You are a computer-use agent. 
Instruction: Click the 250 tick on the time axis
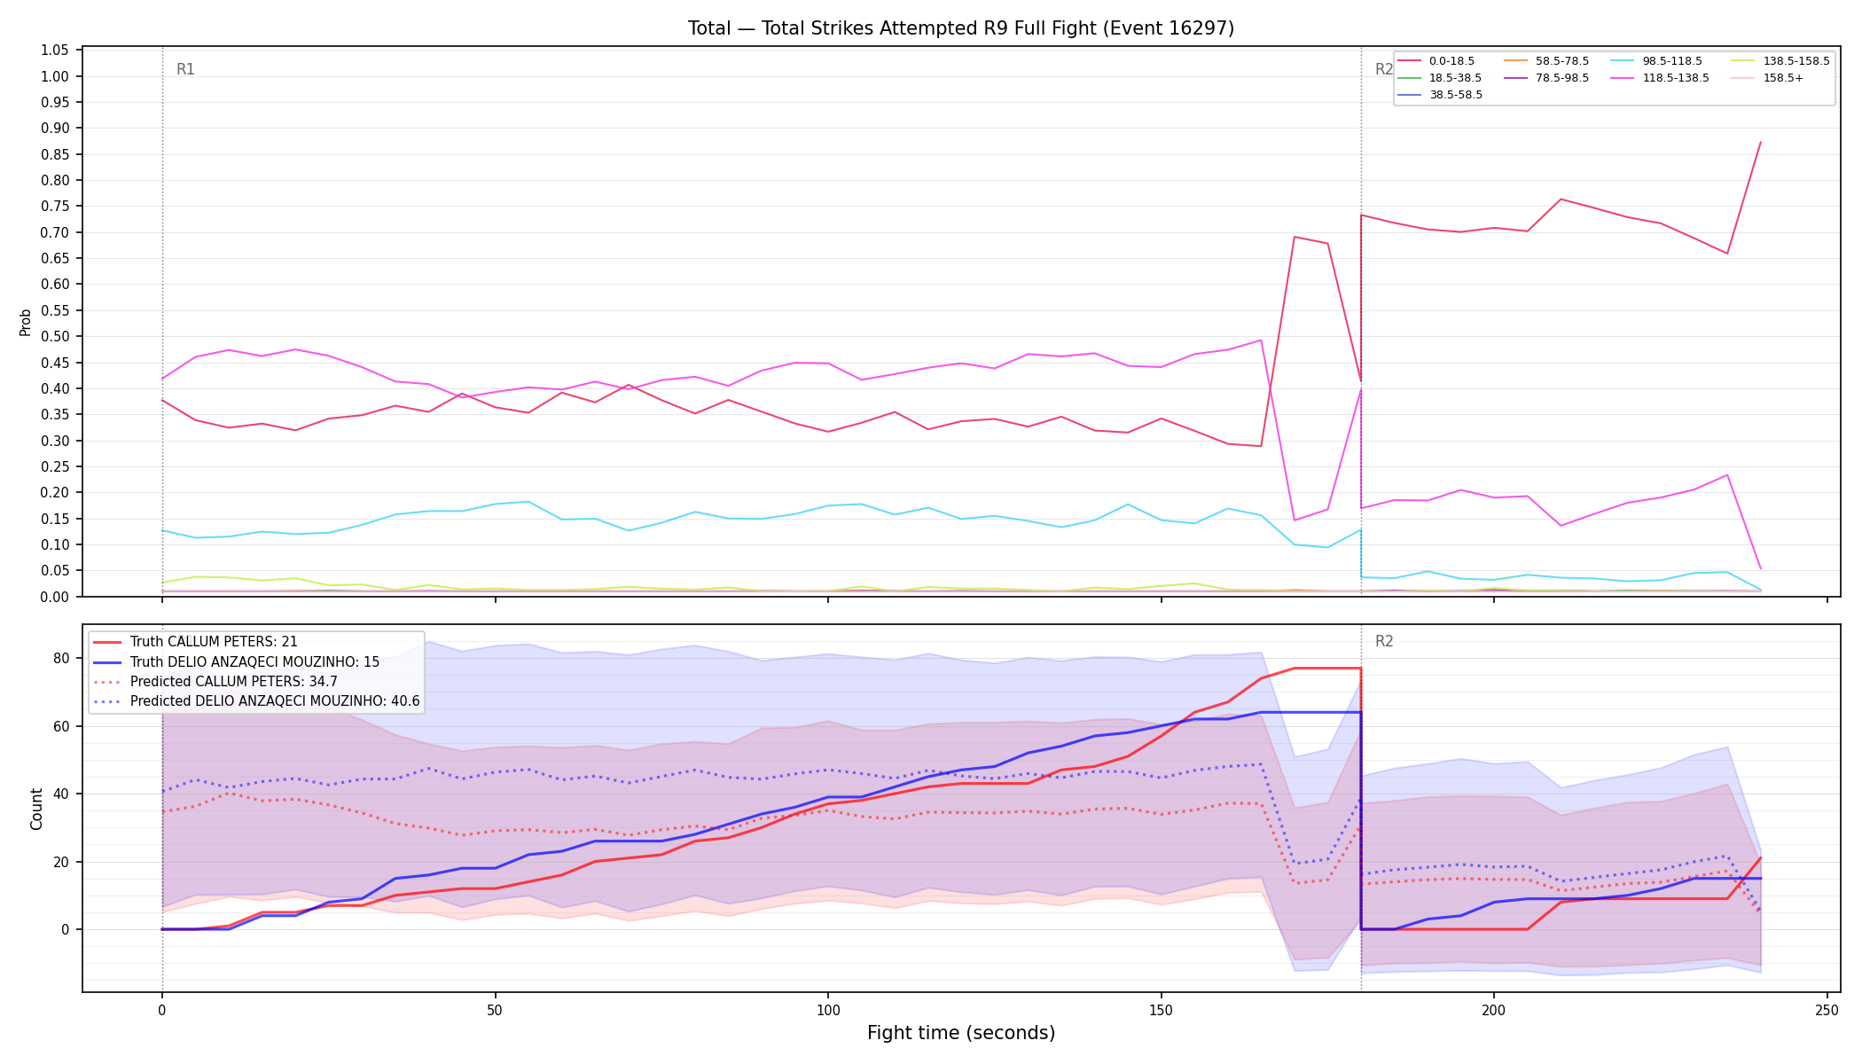click(1827, 1010)
